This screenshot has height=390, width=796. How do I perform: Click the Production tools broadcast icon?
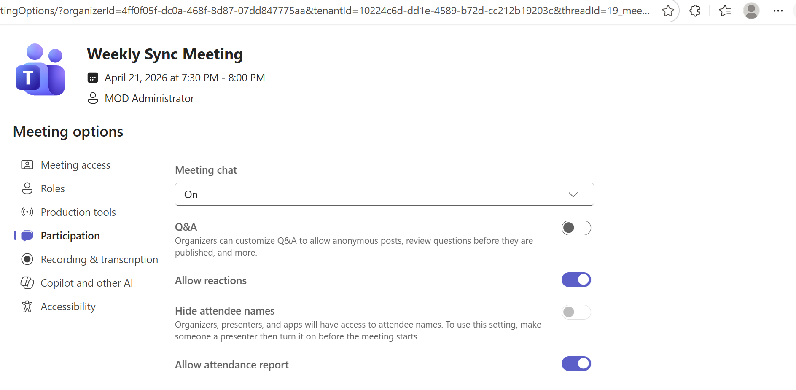pos(27,212)
